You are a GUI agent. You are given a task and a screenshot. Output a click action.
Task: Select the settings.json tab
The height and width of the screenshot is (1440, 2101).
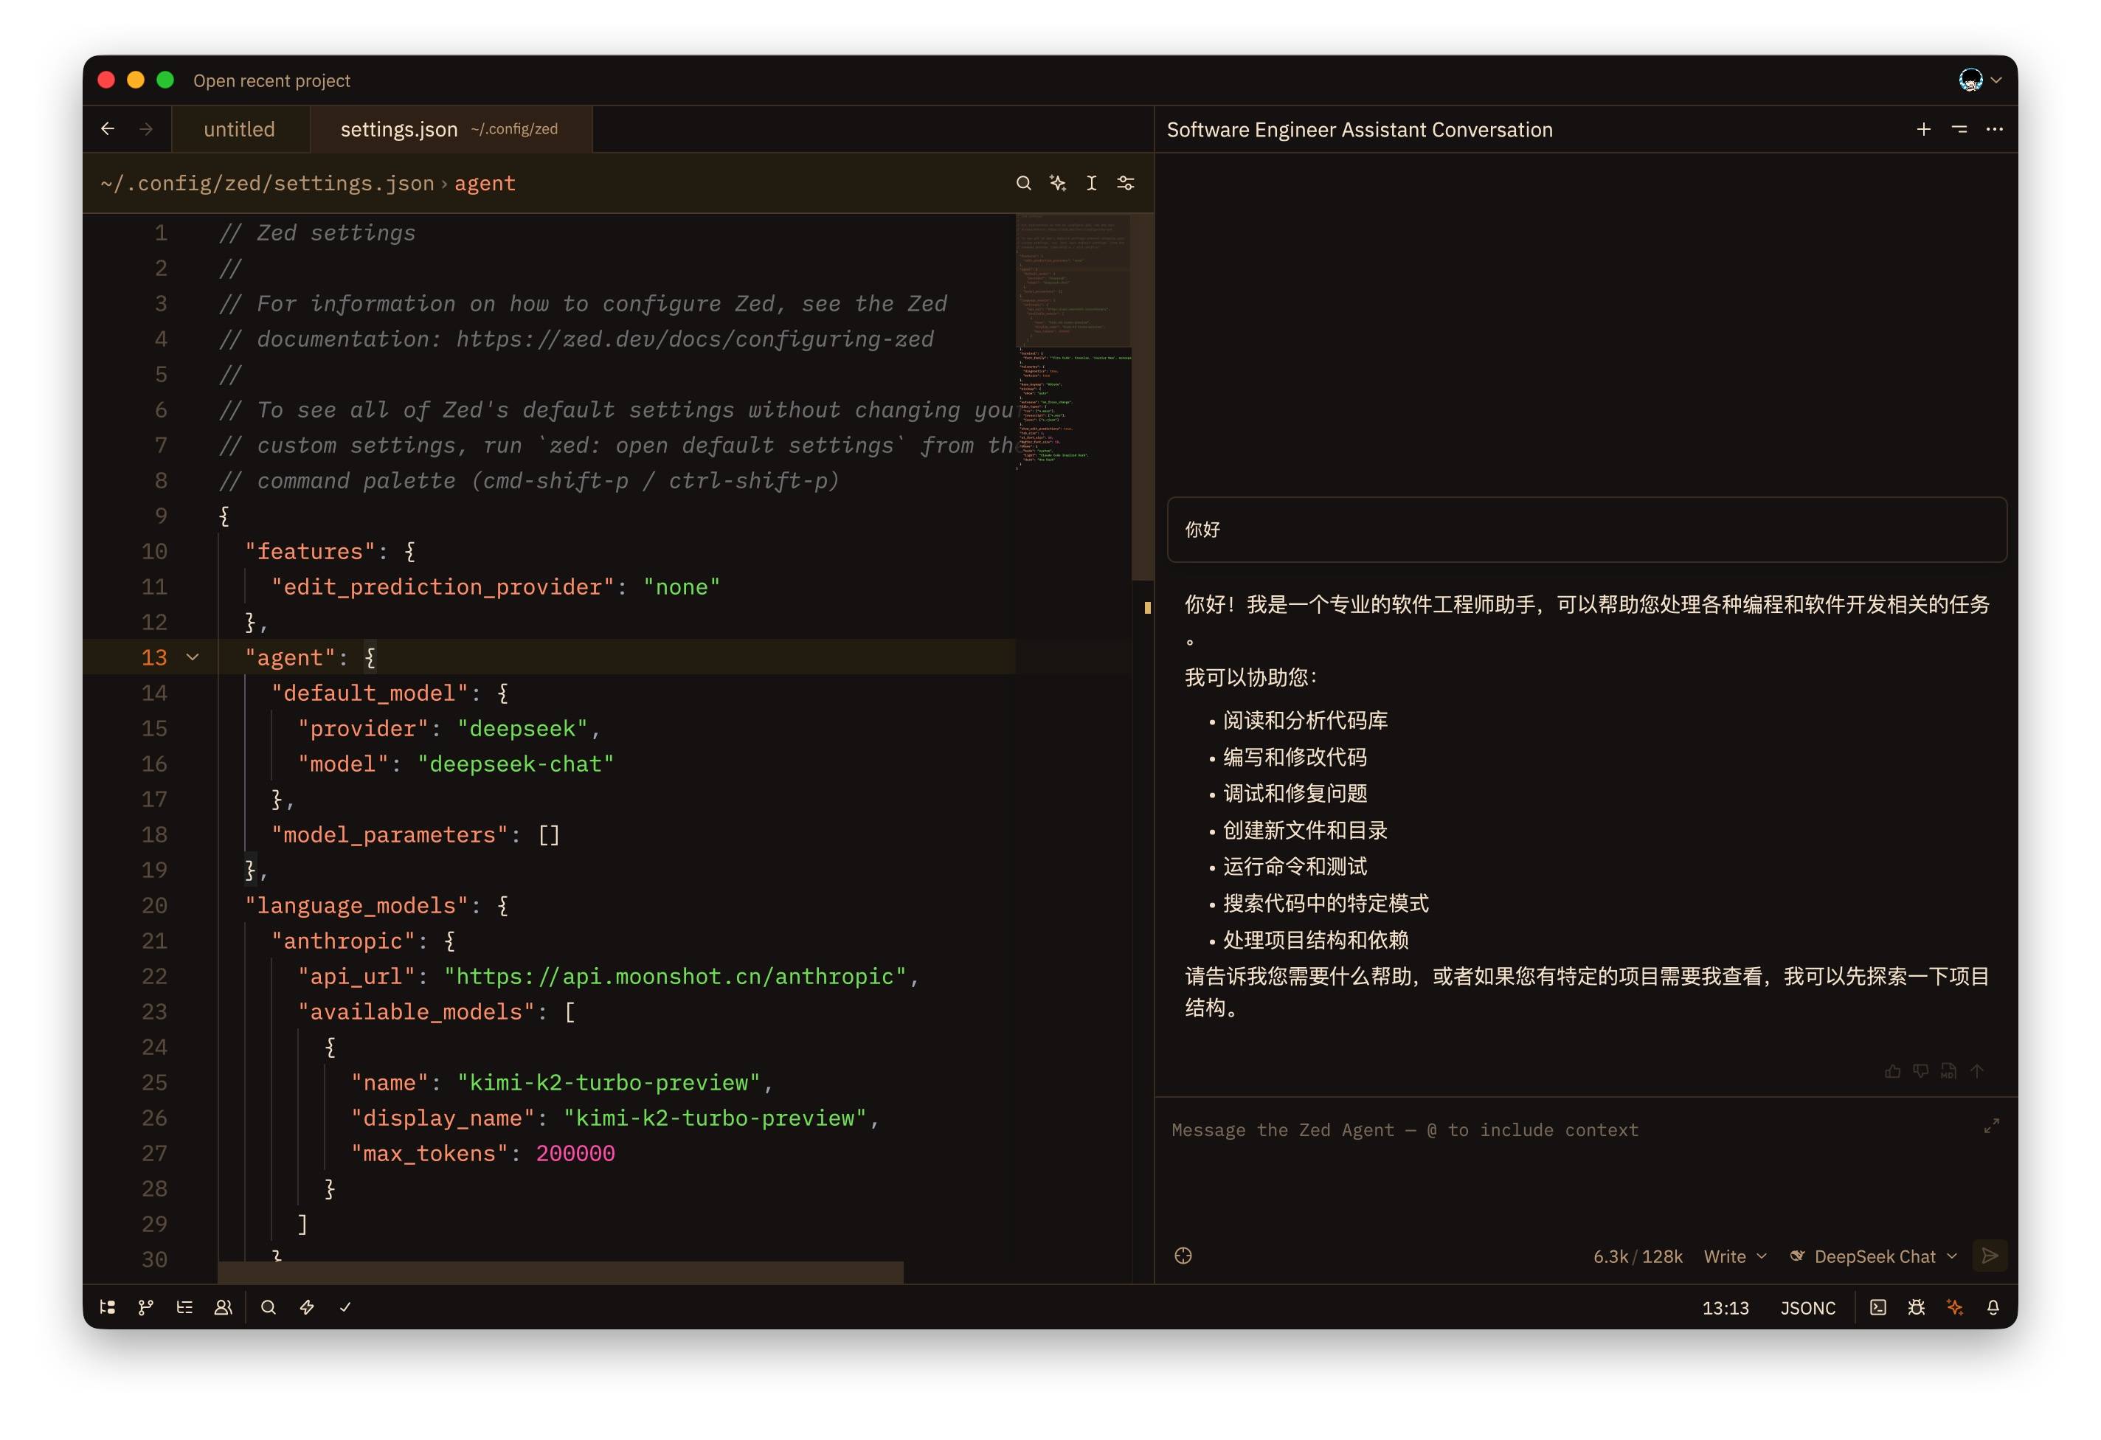pyautogui.click(x=398, y=129)
